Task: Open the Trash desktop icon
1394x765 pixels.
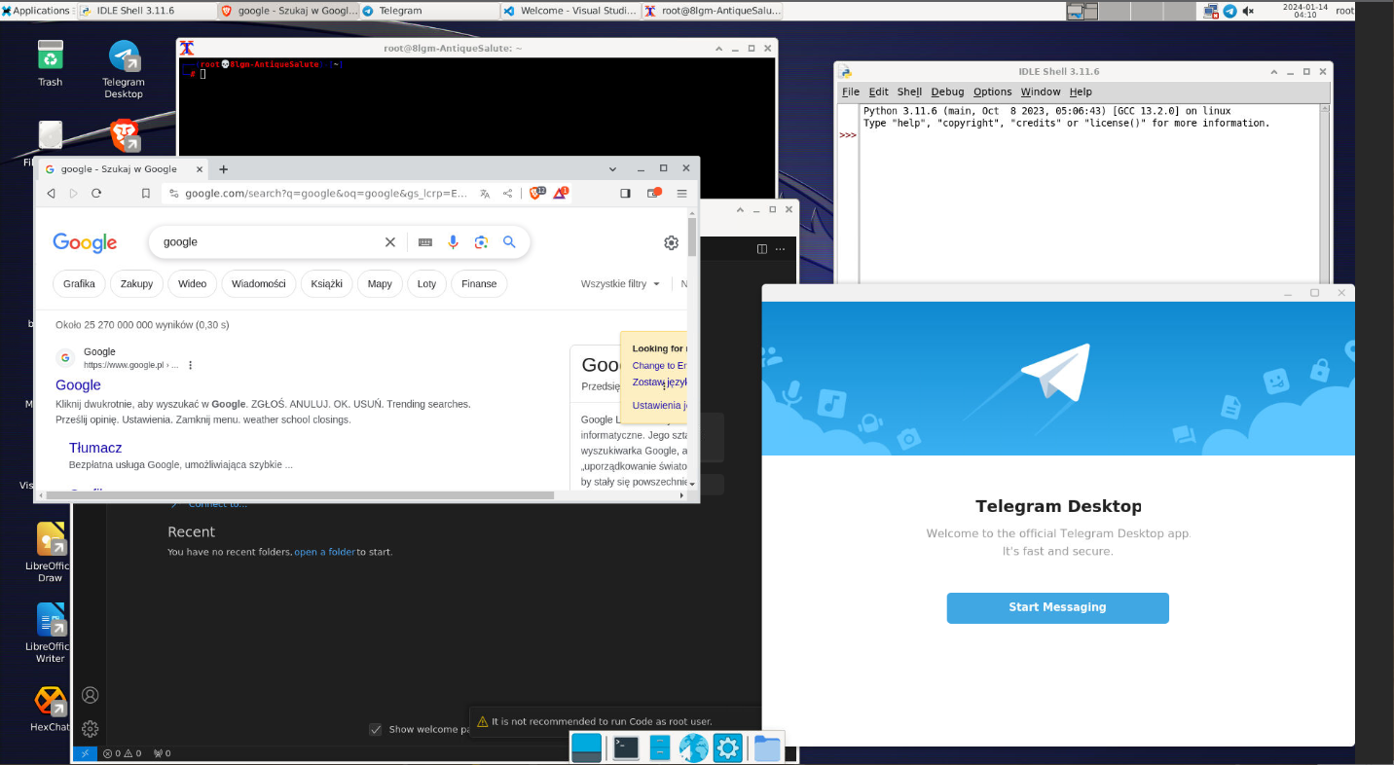Action: 51,63
